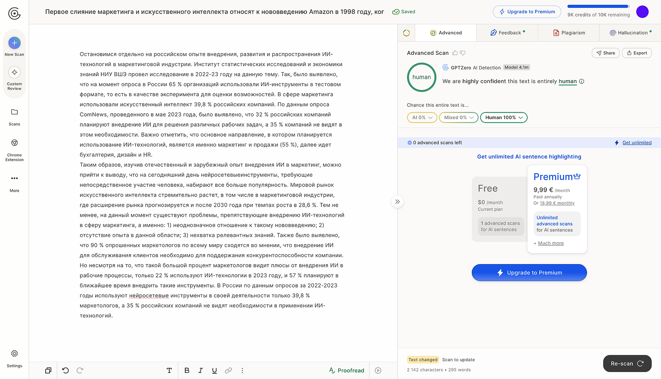Click the GPTZero logo icon
This screenshot has width=661, height=379.
[14, 13]
